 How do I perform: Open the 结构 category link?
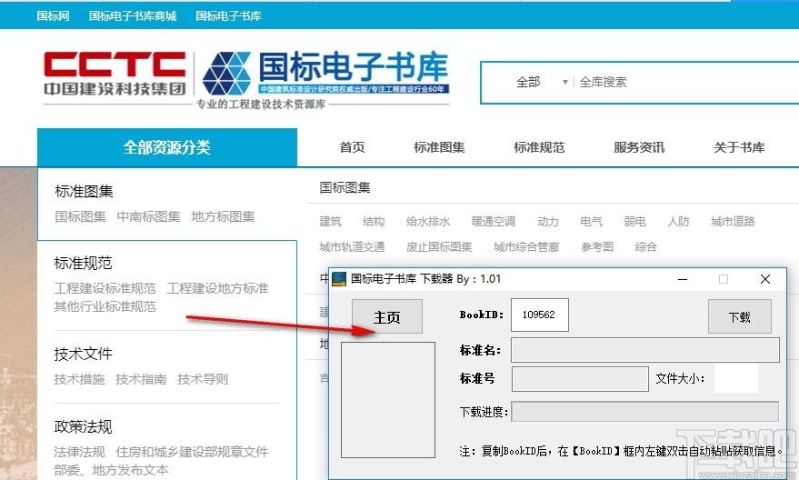(x=374, y=222)
